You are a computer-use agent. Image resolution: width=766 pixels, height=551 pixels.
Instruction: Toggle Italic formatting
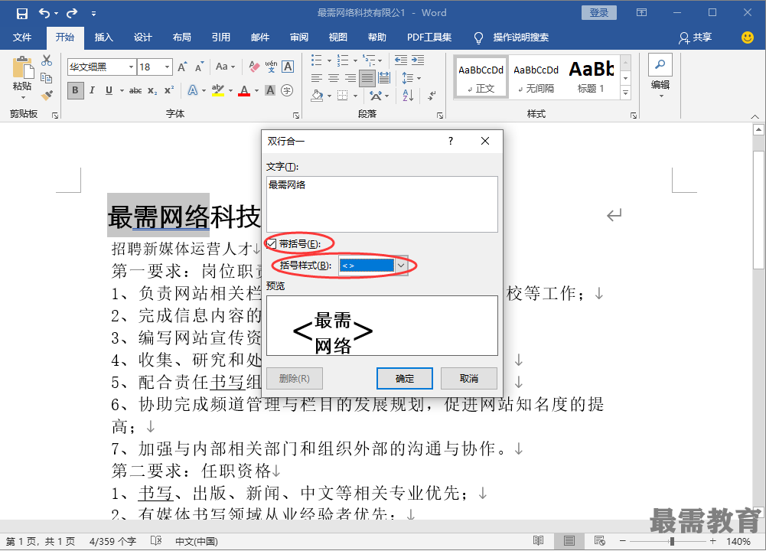click(x=92, y=90)
